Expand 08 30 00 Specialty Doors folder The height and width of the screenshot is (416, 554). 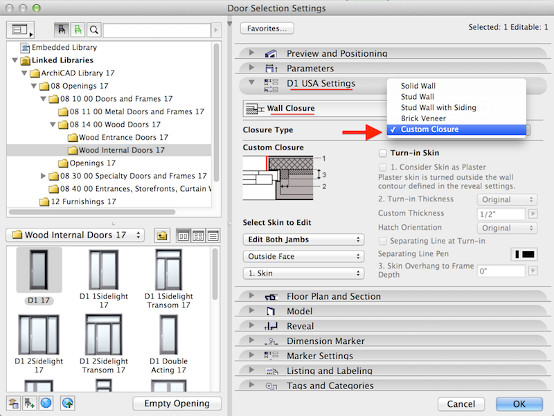tap(43, 176)
